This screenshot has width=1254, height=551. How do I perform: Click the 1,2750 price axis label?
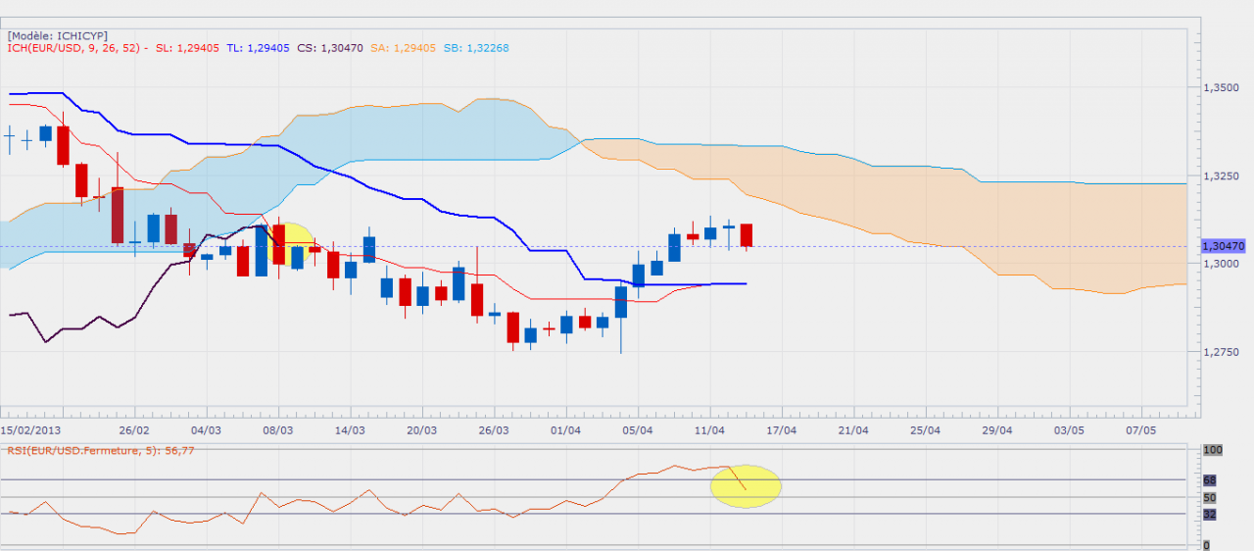pyautogui.click(x=1221, y=352)
